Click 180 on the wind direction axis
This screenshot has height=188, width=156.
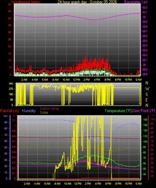(11, 95)
